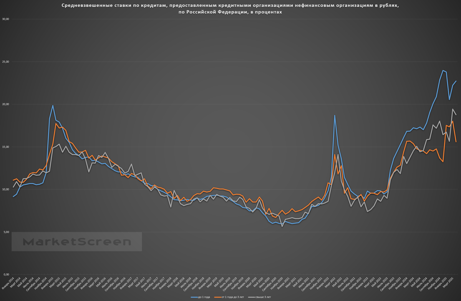Click the blue line's highest peak near 24
The height and width of the screenshot is (301, 461).
pyautogui.click(x=443, y=70)
